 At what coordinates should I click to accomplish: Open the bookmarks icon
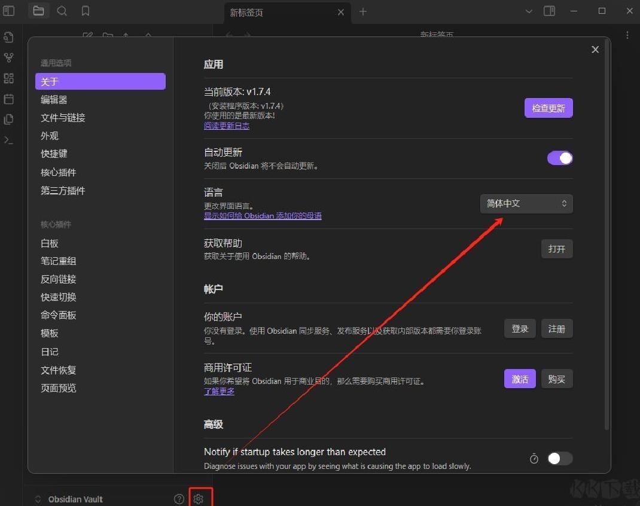point(86,11)
